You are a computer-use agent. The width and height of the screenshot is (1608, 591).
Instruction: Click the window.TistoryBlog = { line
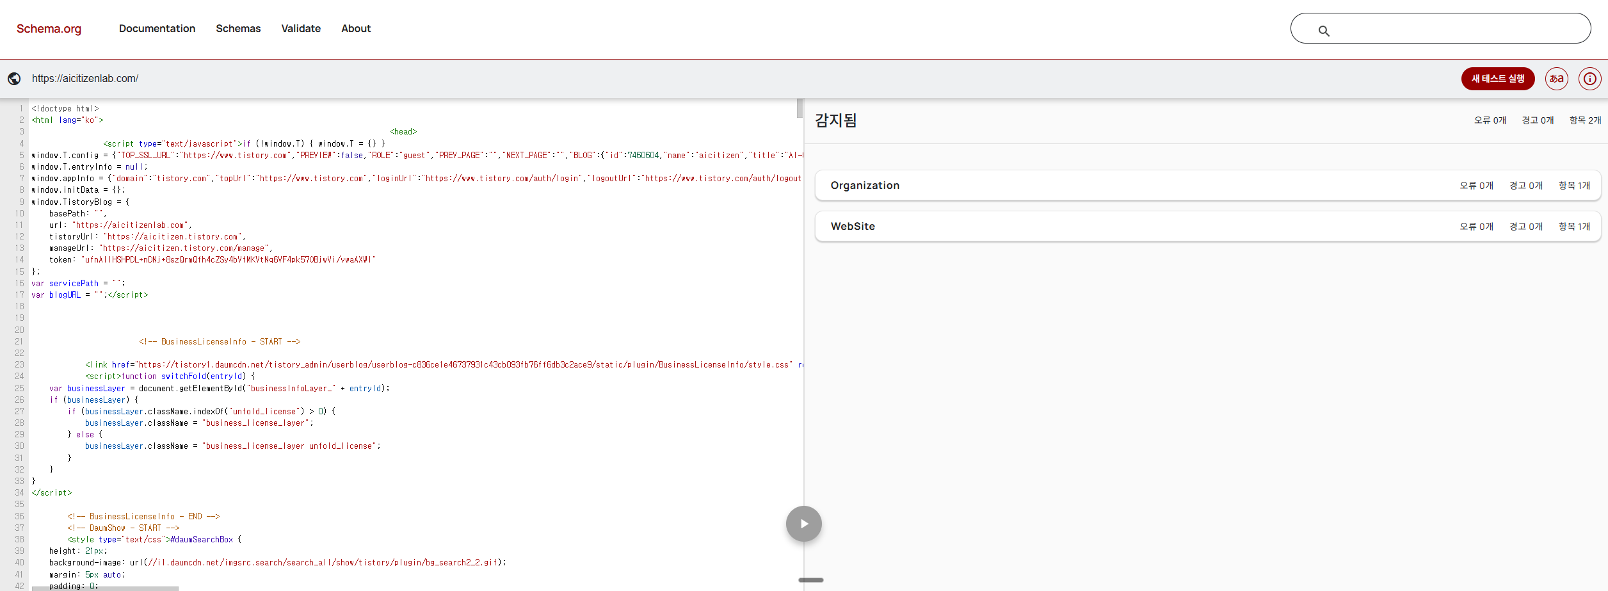click(81, 202)
